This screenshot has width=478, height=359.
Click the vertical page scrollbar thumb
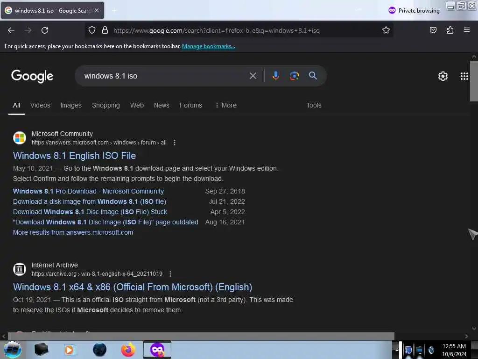pyautogui.click(x=473, y=81)
